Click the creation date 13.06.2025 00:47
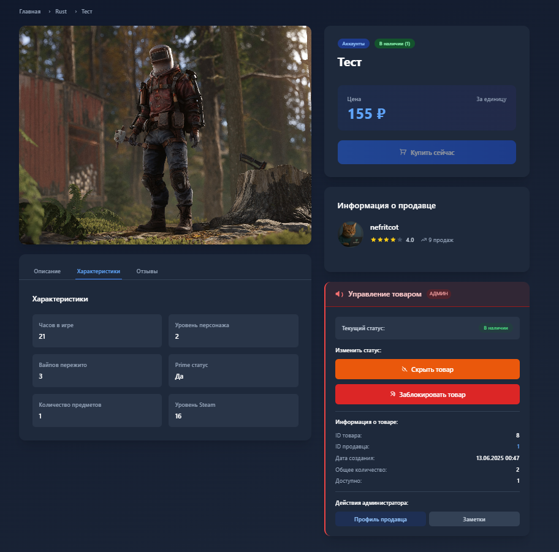Screen dimensions: 559x552 498,458
